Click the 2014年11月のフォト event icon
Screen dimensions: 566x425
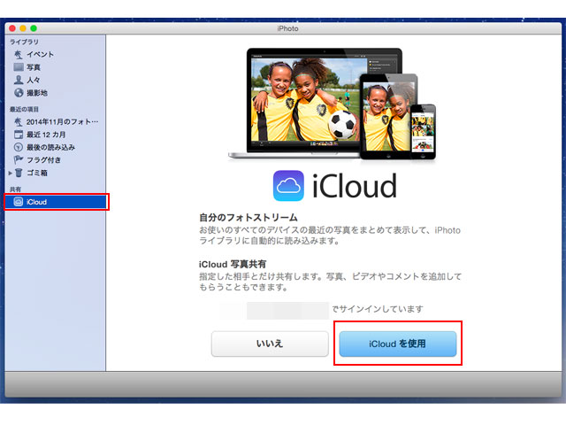click(18, 122)
